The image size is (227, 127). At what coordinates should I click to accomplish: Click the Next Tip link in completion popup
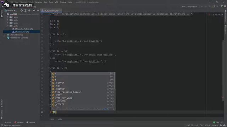coord(106,109)
